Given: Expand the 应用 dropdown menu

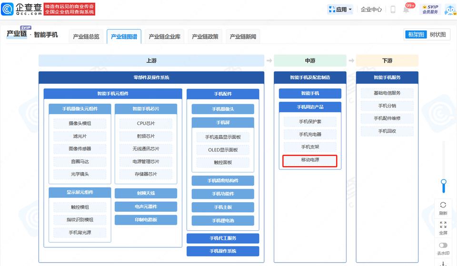Looking at the screenshot, I should (340, 10).
